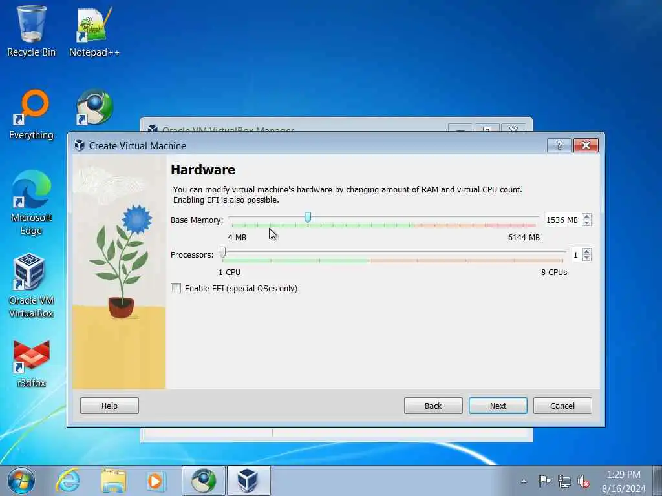
Task: Click the Processors count field
Action: click(x=576, y=254)
